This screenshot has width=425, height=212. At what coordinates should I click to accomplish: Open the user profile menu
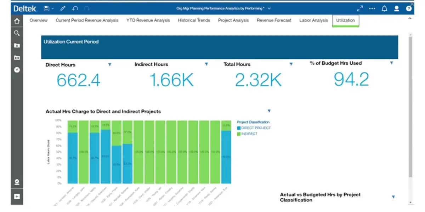(397, 8)
